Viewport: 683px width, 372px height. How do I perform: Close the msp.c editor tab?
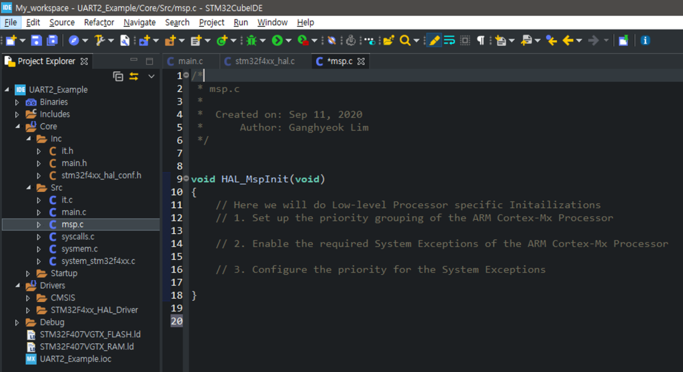click(x=361, y=61)
